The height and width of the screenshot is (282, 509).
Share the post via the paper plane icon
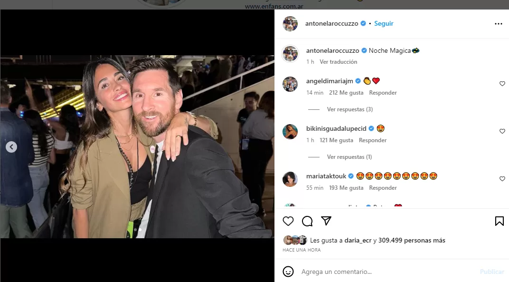[326, 221]
